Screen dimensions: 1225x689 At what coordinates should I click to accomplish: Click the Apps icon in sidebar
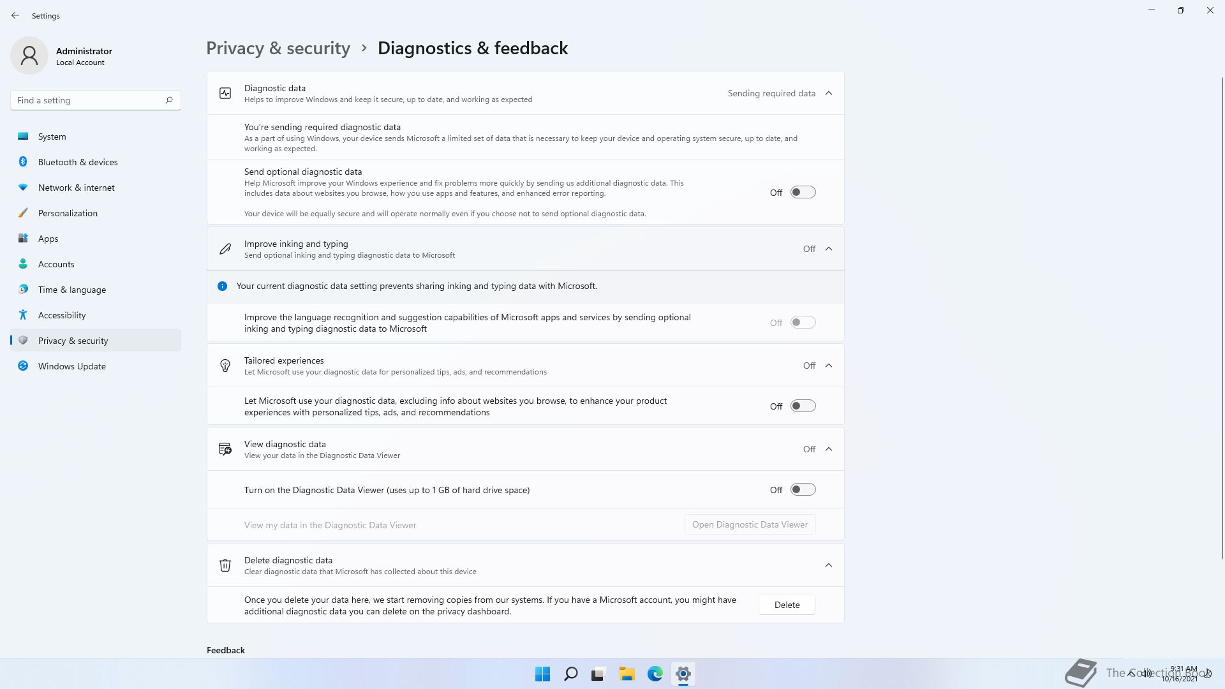pos(23,238)
